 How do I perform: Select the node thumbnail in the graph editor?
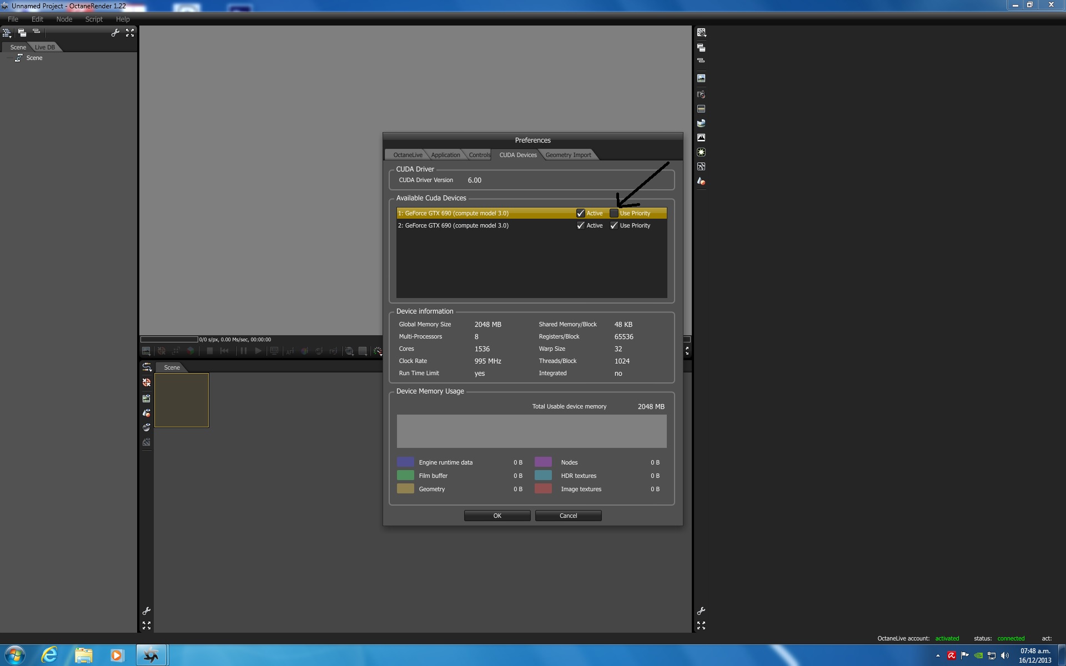(x=182, y=400)
